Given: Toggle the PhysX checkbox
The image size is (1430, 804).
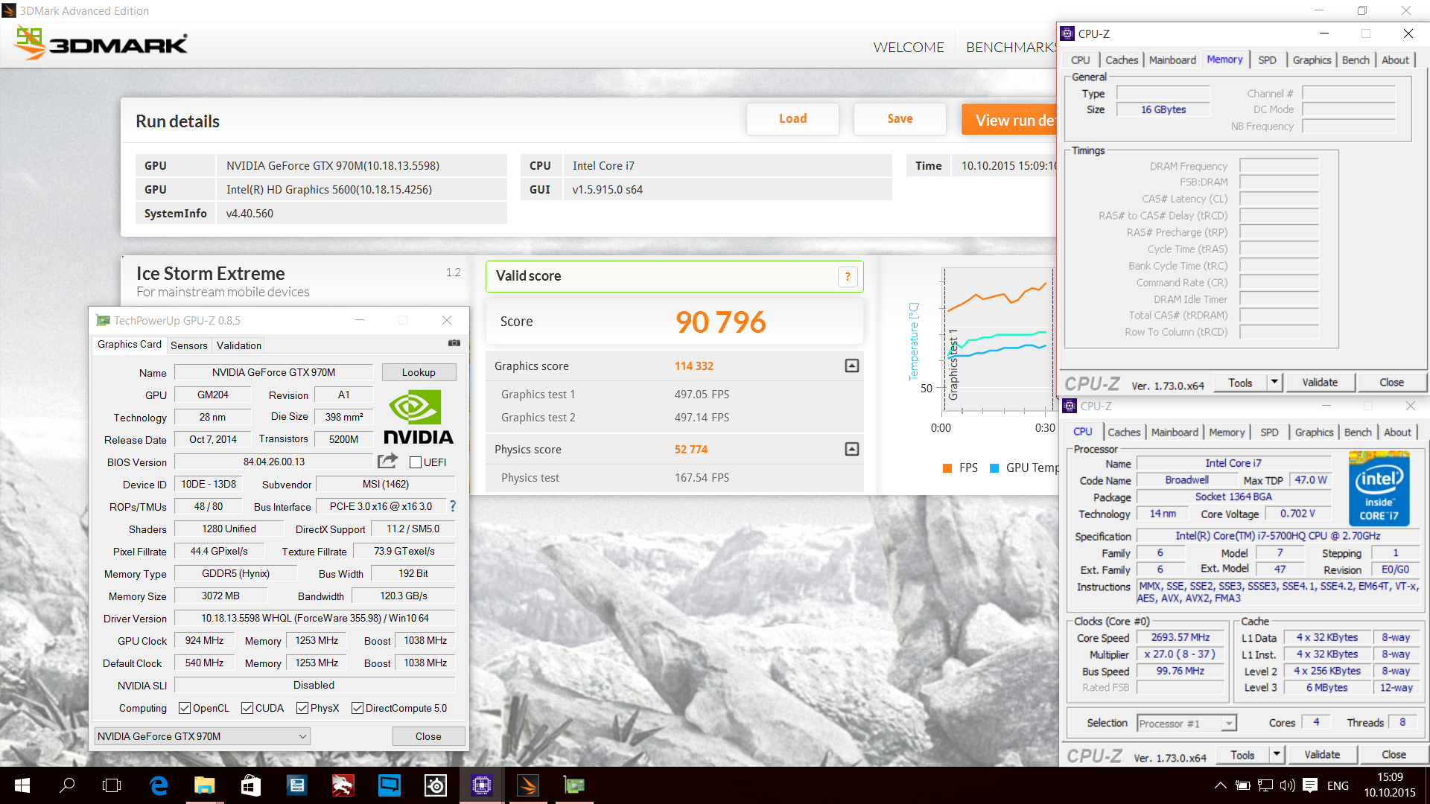Looking at the screenshot, I should [302, 708].
